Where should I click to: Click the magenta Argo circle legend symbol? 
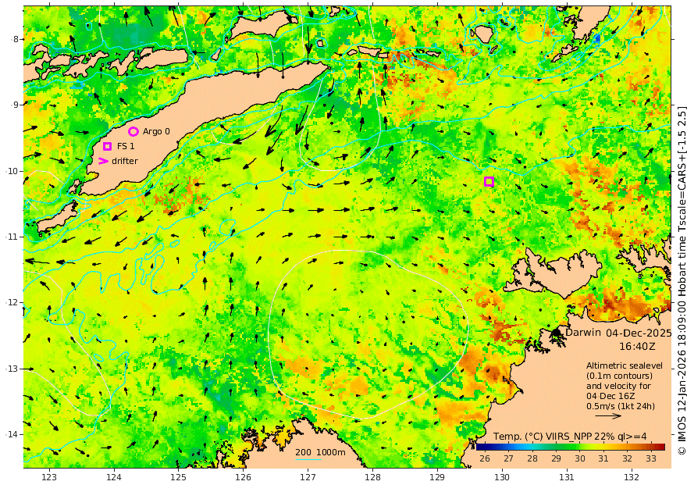tap(133, 131)
